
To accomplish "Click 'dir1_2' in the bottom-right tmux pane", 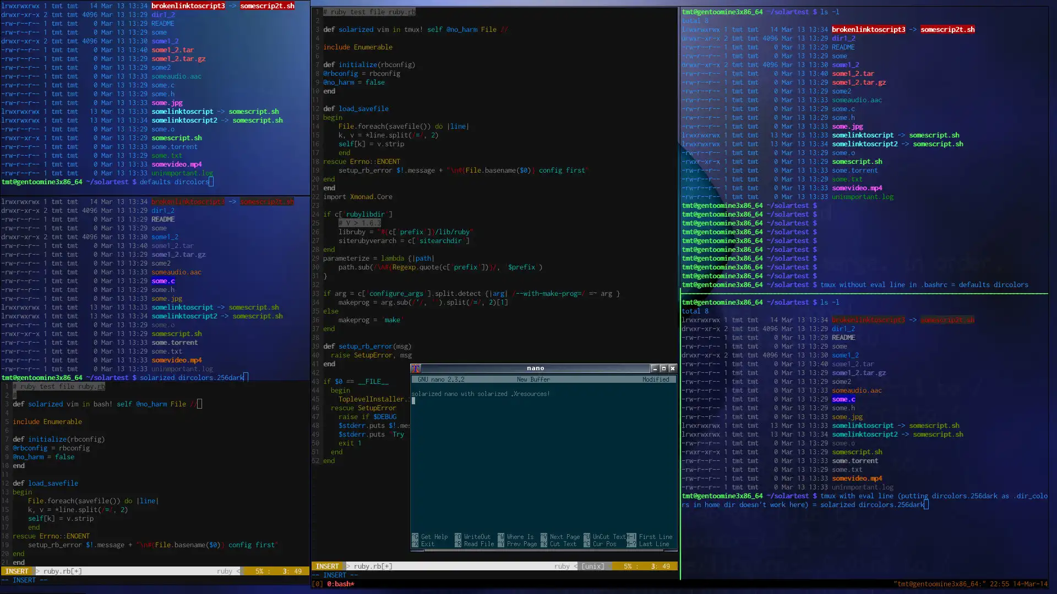I will coord(843,329).
